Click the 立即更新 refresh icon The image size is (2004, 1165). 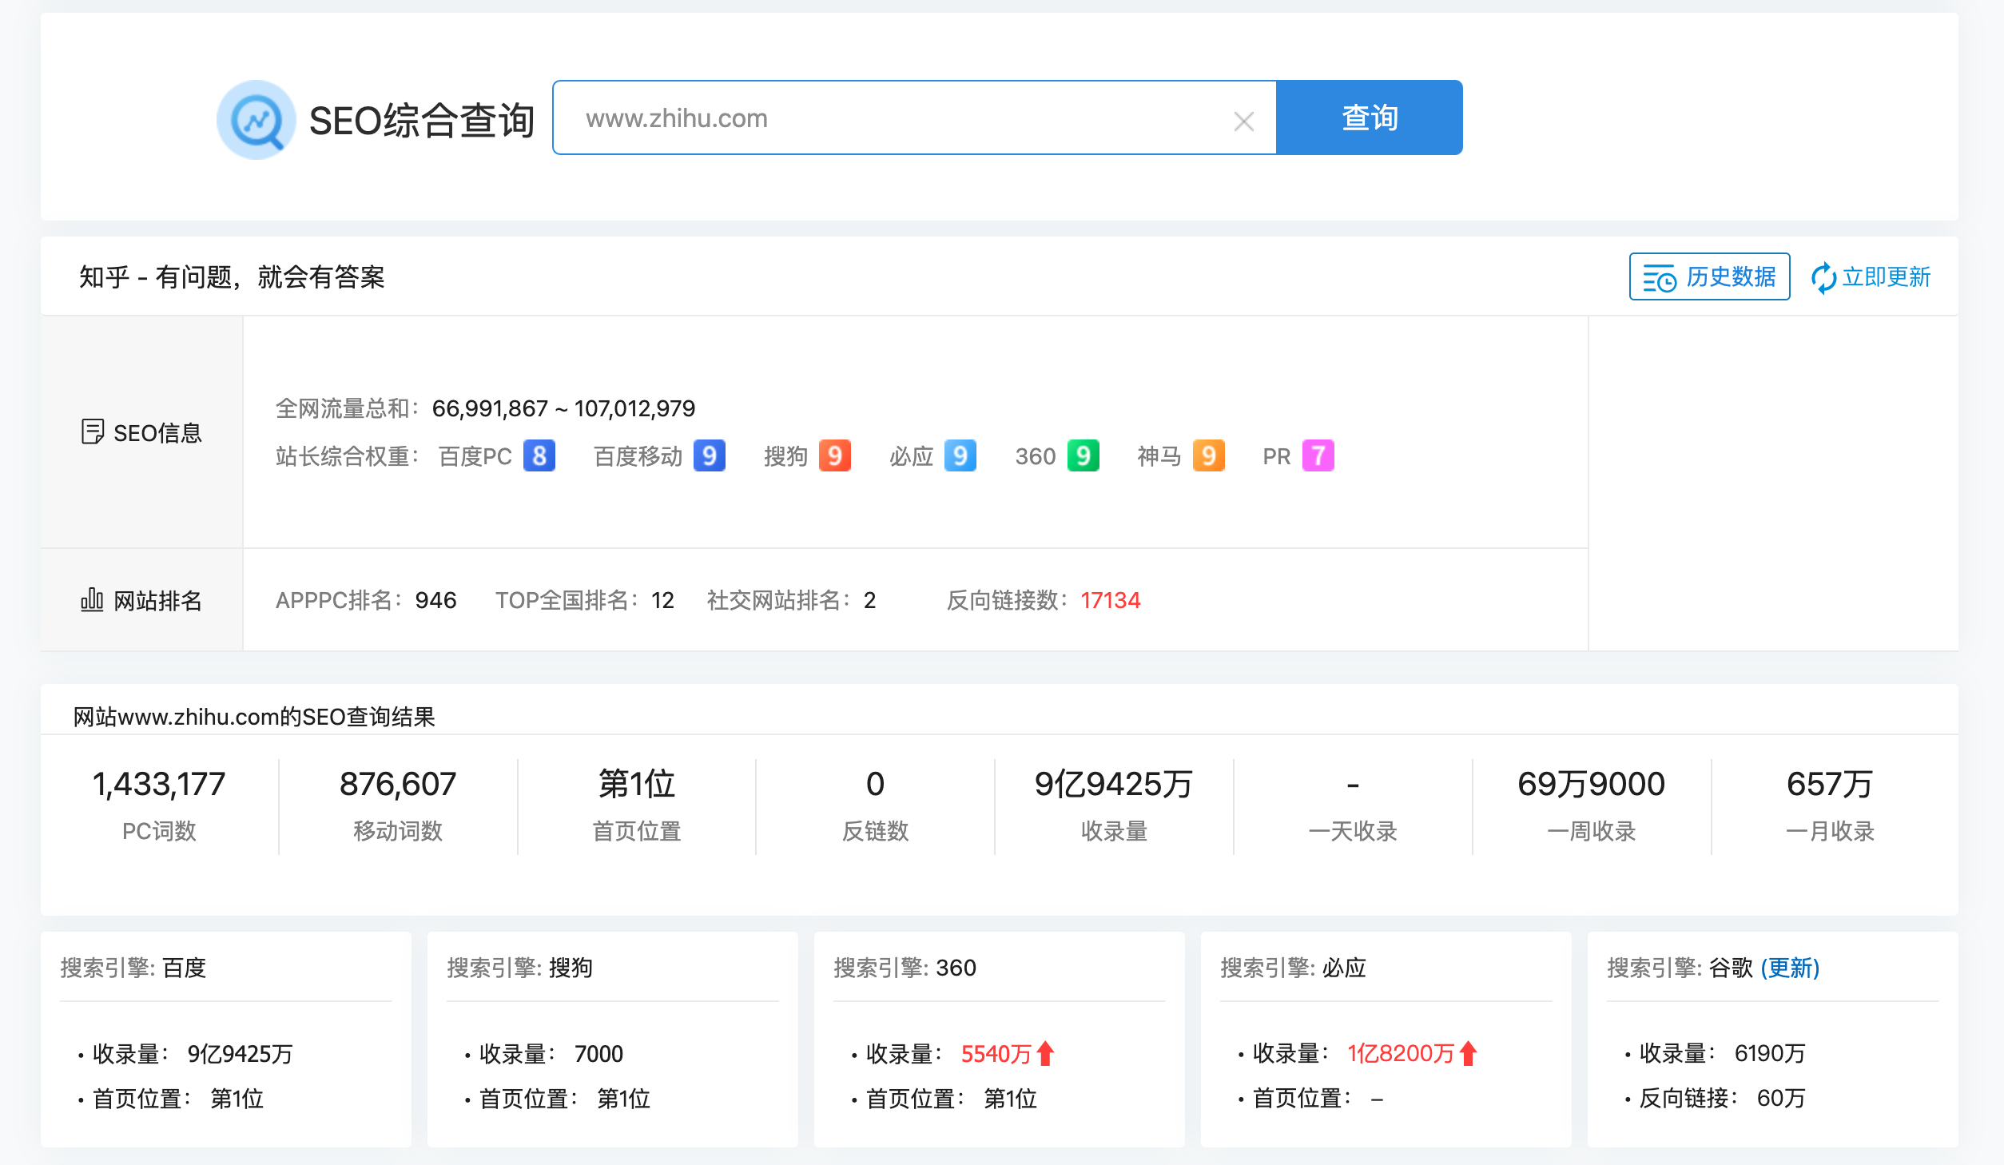point(1823,277)
